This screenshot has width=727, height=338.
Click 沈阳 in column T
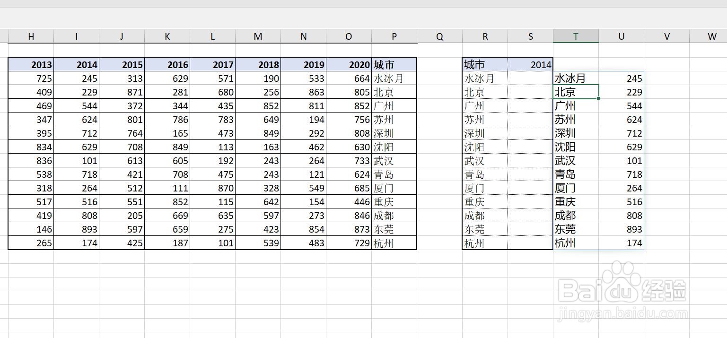click(x=576, y=147)
